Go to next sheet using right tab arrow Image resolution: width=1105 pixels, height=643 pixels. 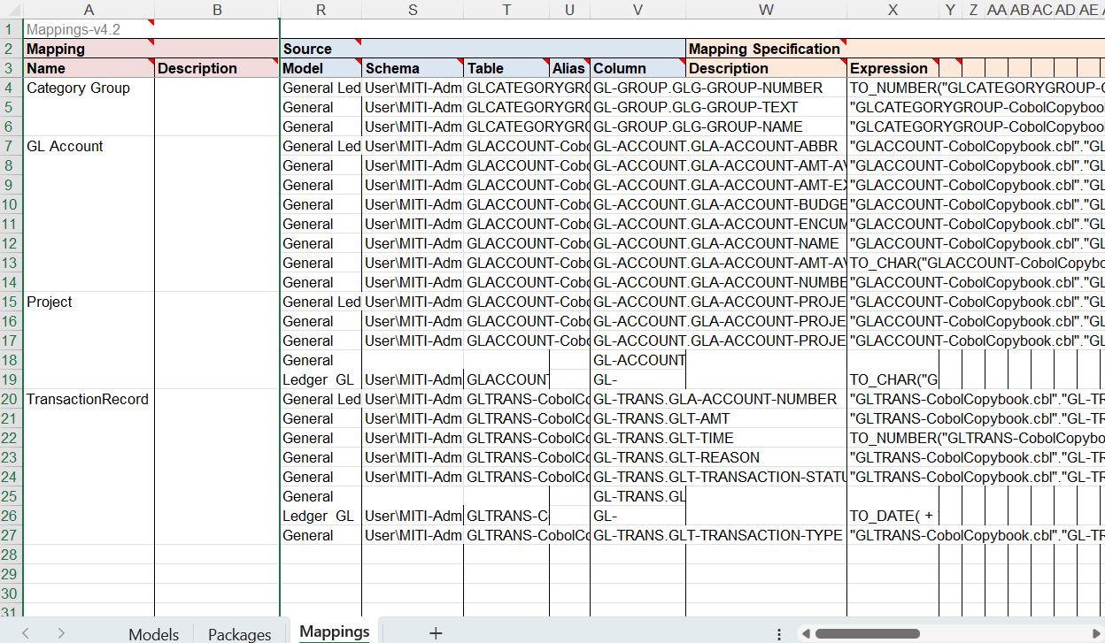[x=61, y=633]
